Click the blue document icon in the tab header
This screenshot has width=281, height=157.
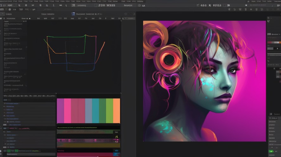[x=73, y=14]
